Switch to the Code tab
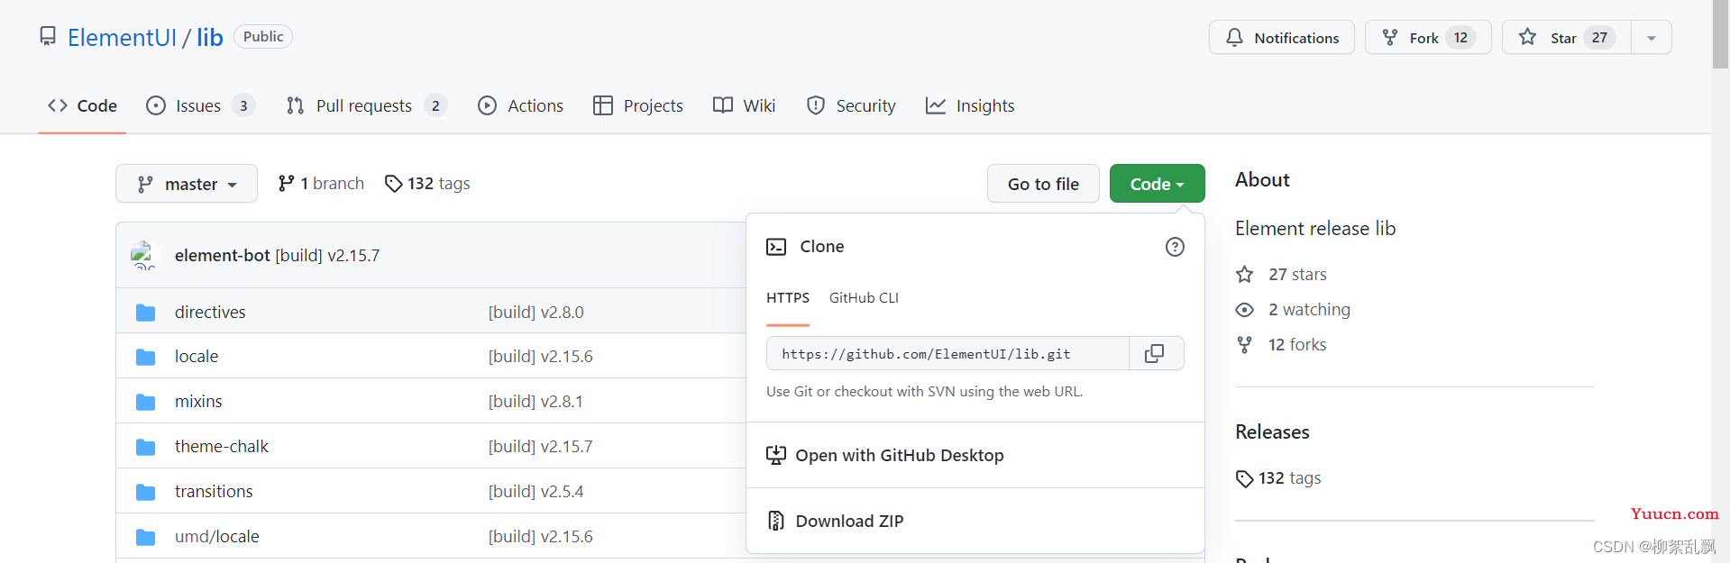 pos(82,105)
